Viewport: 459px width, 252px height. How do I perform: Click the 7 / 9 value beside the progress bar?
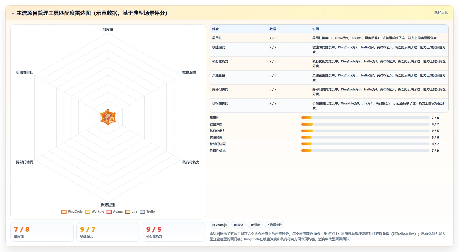click(435, 151)
